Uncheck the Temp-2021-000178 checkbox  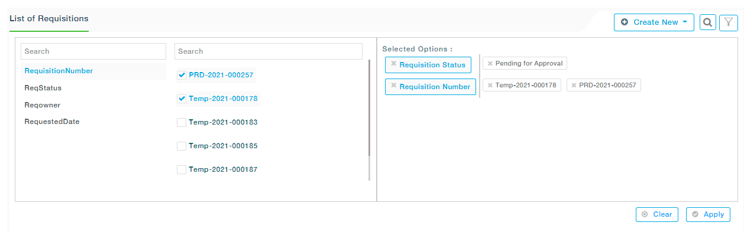[182, 99]
